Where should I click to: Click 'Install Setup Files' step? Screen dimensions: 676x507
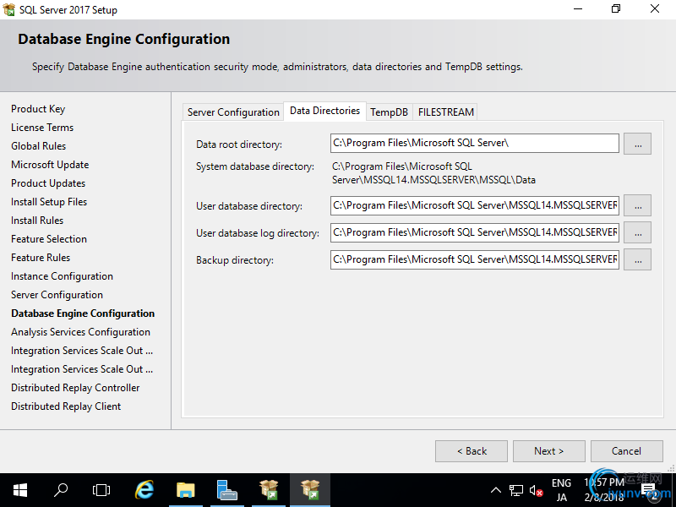pyautogui.click(x=49, y=202)
